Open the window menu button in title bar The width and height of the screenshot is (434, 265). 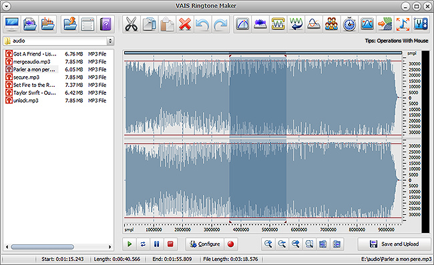point(6,6)
